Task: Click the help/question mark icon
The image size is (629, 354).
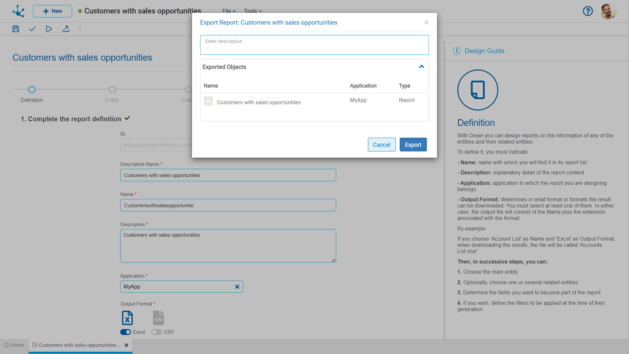Action: 588,10
